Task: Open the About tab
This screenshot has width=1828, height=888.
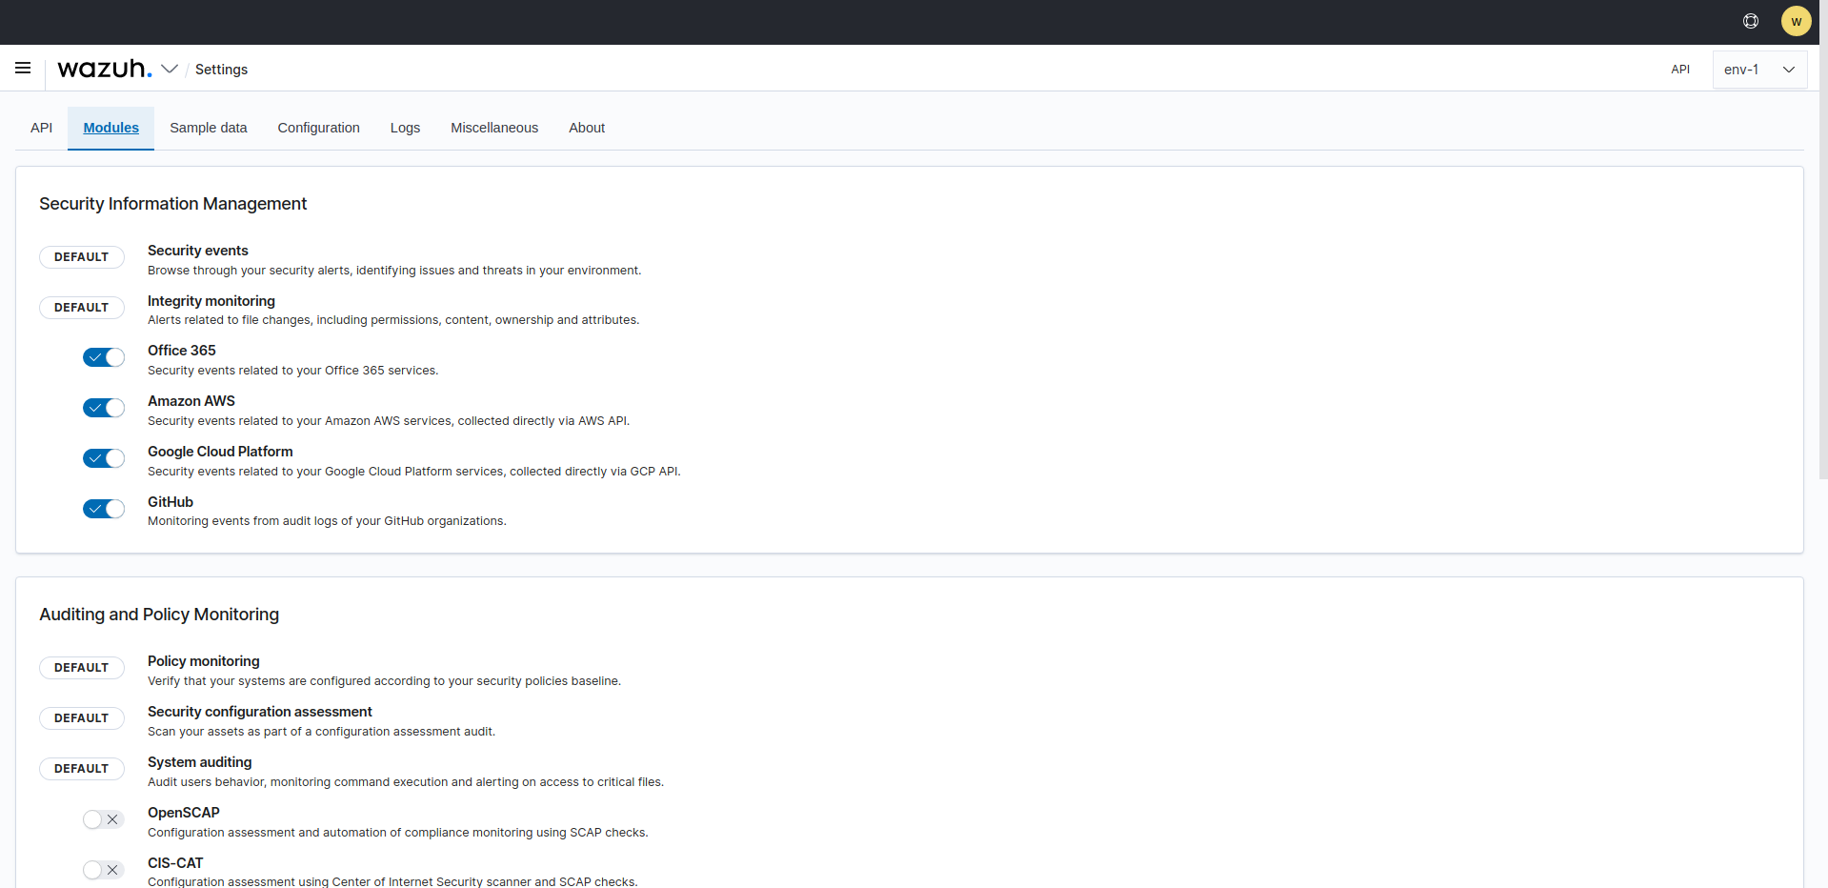Action: pyautogui.click(x=587, y=128)
